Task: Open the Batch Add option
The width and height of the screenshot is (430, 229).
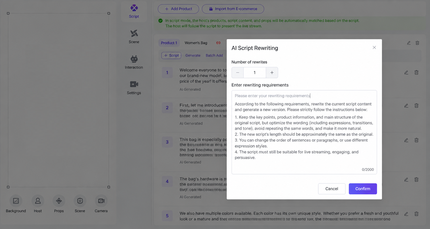Action: [x=214, y=55]
